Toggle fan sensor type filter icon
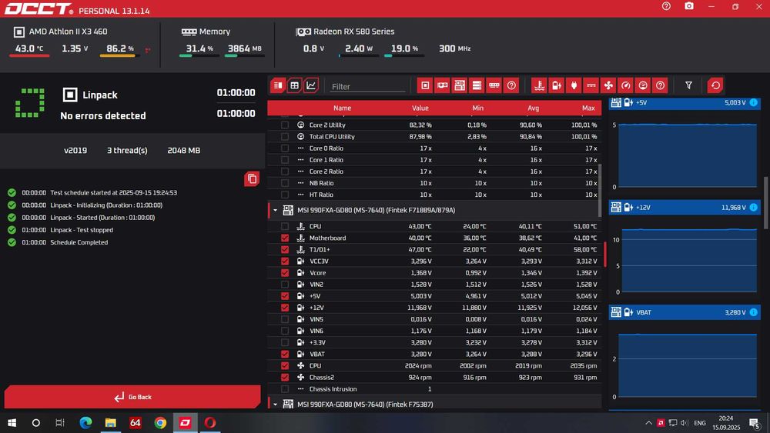Screen dimensions: 770x433 [608, 85]
